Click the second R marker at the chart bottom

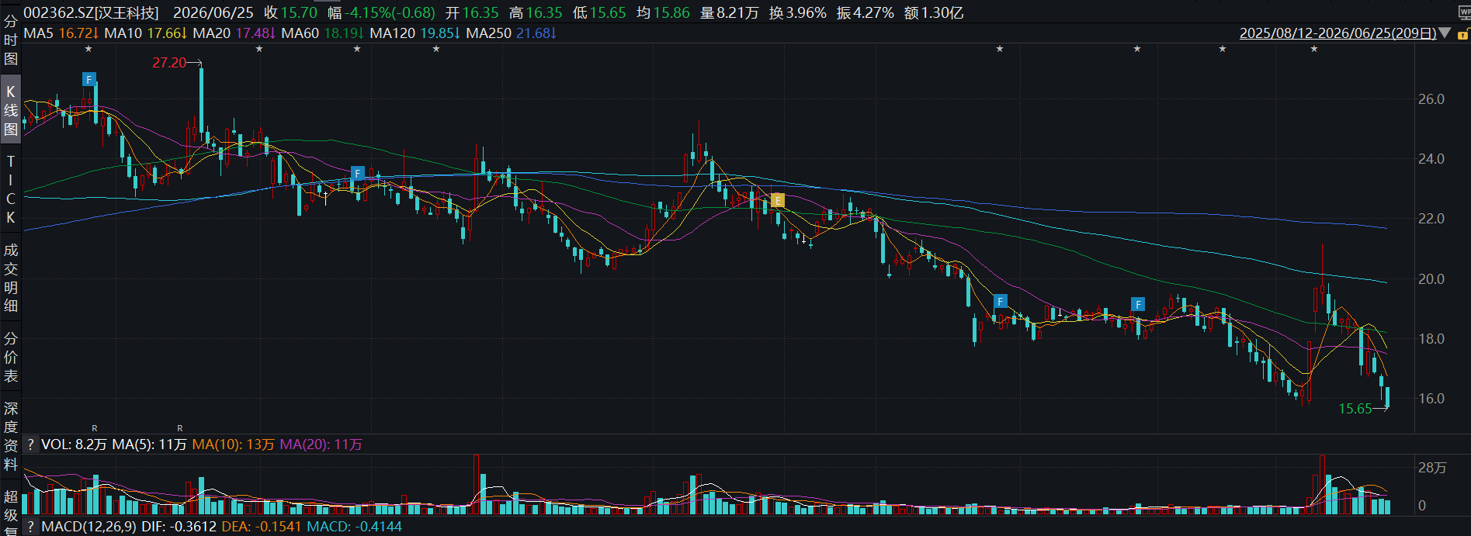180,428
